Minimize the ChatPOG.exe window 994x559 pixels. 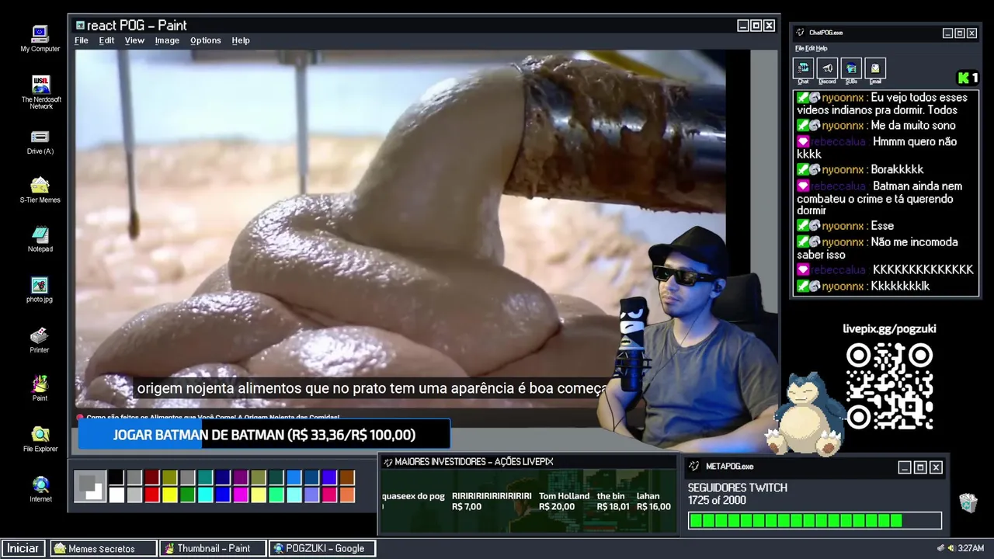pyautogui.click(x=947, y=33)
